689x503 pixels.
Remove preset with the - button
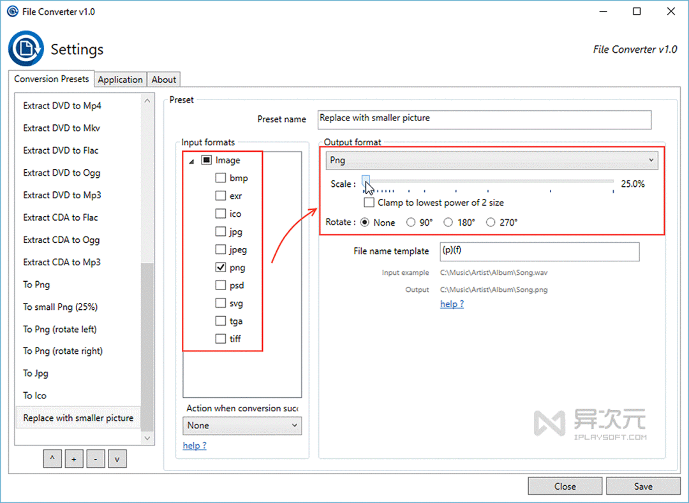(x=96, y=458)
